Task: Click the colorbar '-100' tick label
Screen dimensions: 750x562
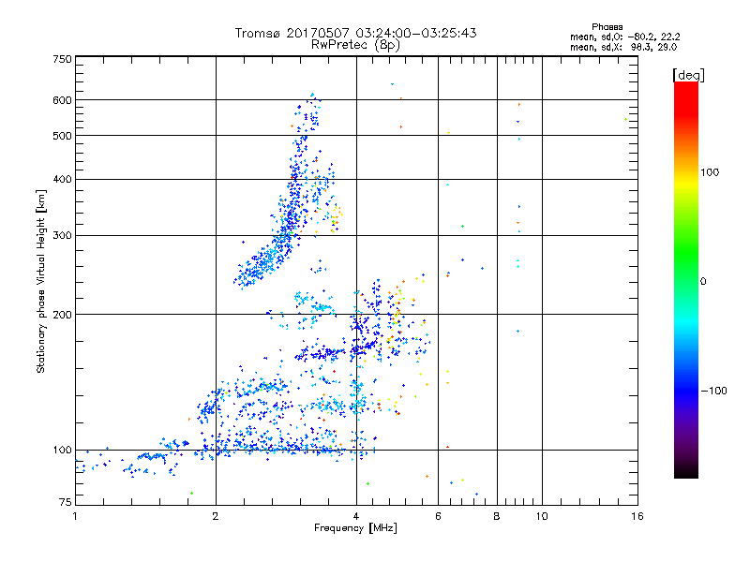Action: click(x=714, y=391)
